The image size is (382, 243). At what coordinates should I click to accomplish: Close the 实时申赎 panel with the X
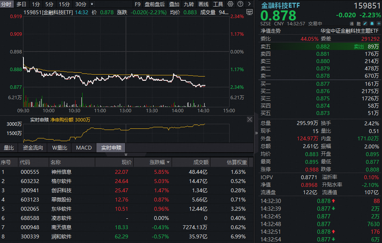tap(250, 119)
